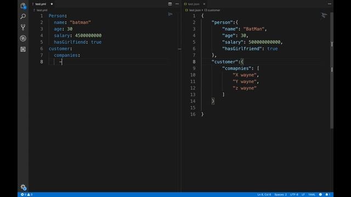Click line number 16 in JSON editor
The width and height of the screenshot is (351, 197).
click(193, 114)
